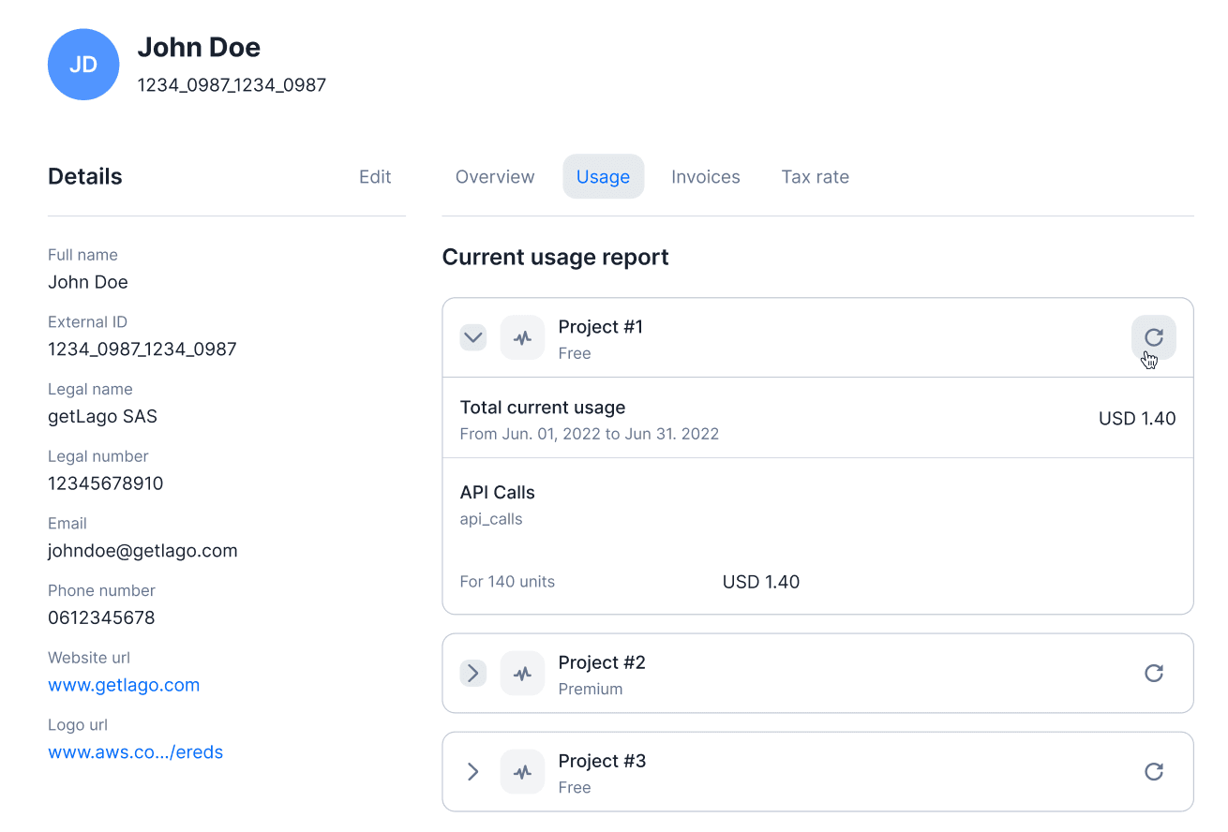The width and height of the screenshot is (1228, 832).
Task: Click the Project #3 pulse icon
Action: tap(522, 771)
